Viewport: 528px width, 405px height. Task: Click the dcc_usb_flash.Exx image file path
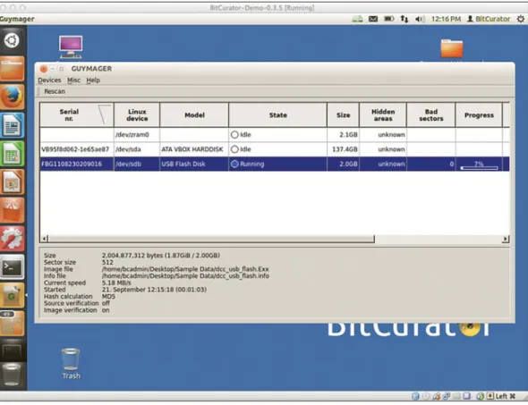coord(185,269)
